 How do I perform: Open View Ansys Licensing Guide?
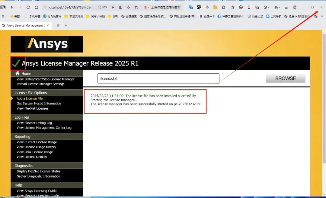pyautogui.click(x=37, y=191)
